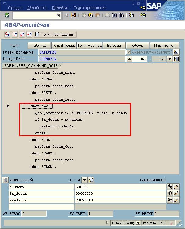Click the h_ucomm field name cell
Screen dimensions: 185x229
tap(42, 187)
